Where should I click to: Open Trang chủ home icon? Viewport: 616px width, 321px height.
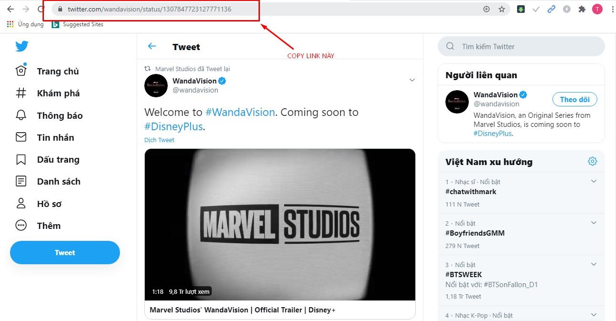coord(21,71)
